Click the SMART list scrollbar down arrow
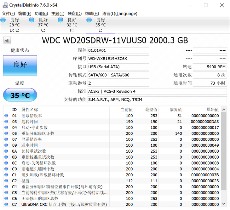Image resolution: width=230 pixels, height=210 pixels. coord(224,204)
